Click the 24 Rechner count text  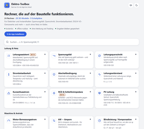(9, 18)
